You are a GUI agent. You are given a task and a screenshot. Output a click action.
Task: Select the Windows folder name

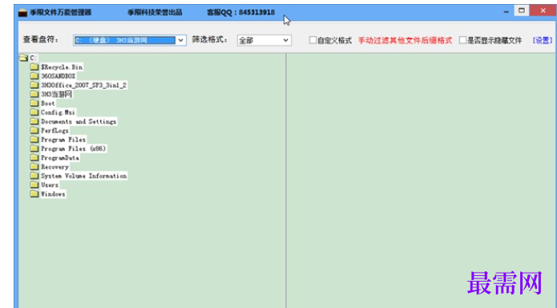point(53,194)
